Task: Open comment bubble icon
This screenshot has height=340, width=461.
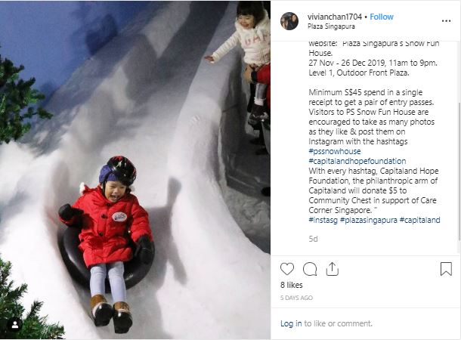Action: (x=310, y=269)
